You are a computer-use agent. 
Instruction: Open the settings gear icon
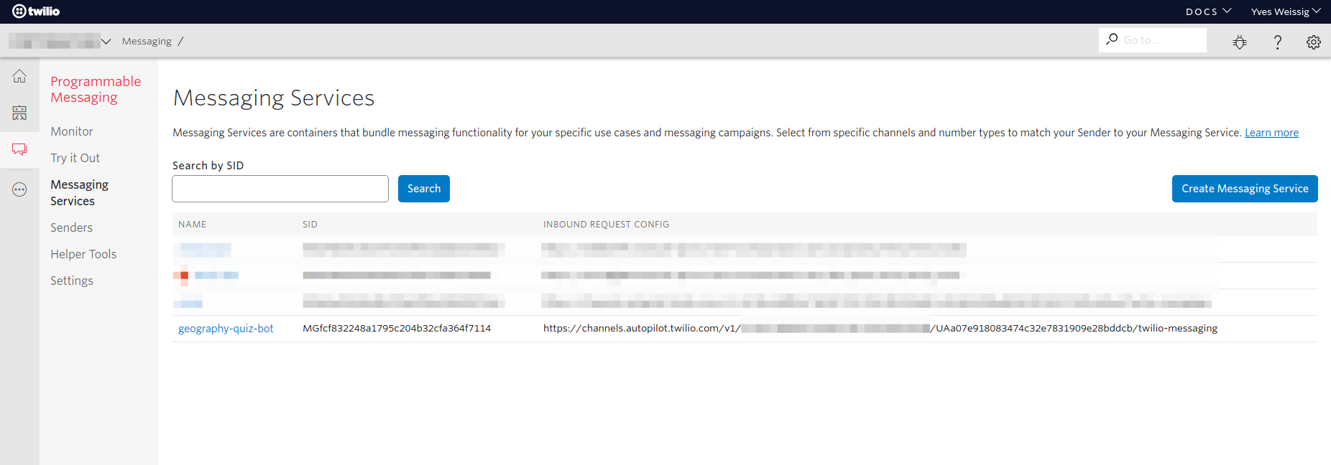pos(1314,42)
